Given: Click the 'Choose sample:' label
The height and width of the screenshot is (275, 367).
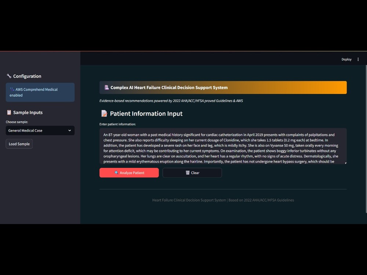Looking at the screenshot, I should (x=17, y=122).
